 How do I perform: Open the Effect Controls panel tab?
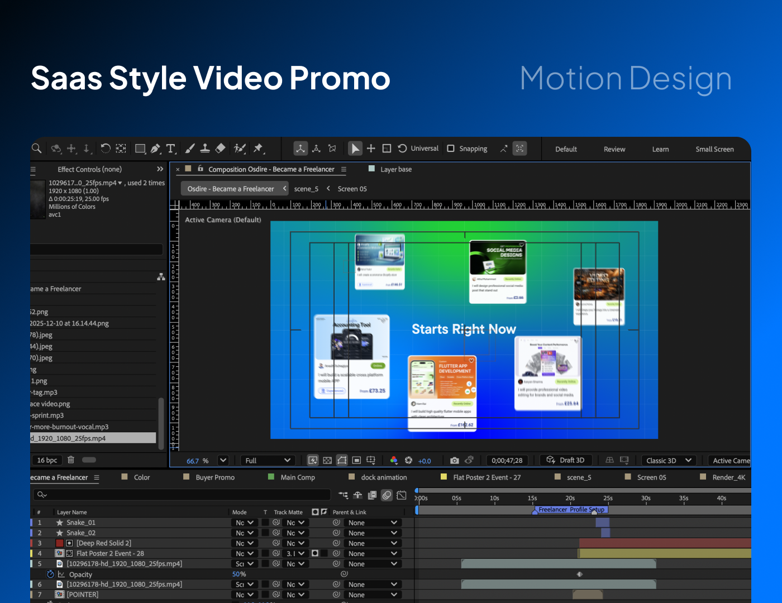tap(89, 169)
